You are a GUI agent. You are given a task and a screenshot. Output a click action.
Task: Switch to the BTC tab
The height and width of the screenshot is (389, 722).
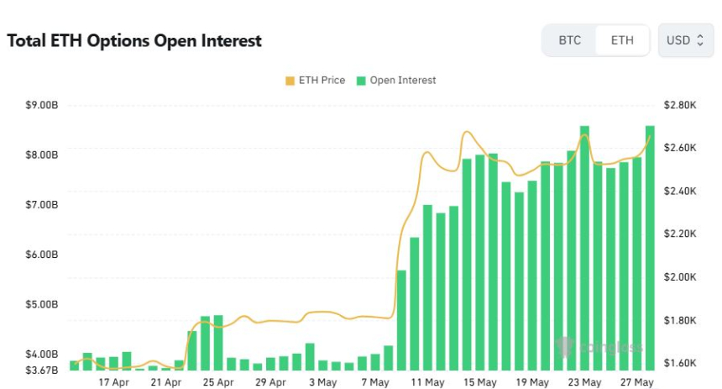point(569,40)
